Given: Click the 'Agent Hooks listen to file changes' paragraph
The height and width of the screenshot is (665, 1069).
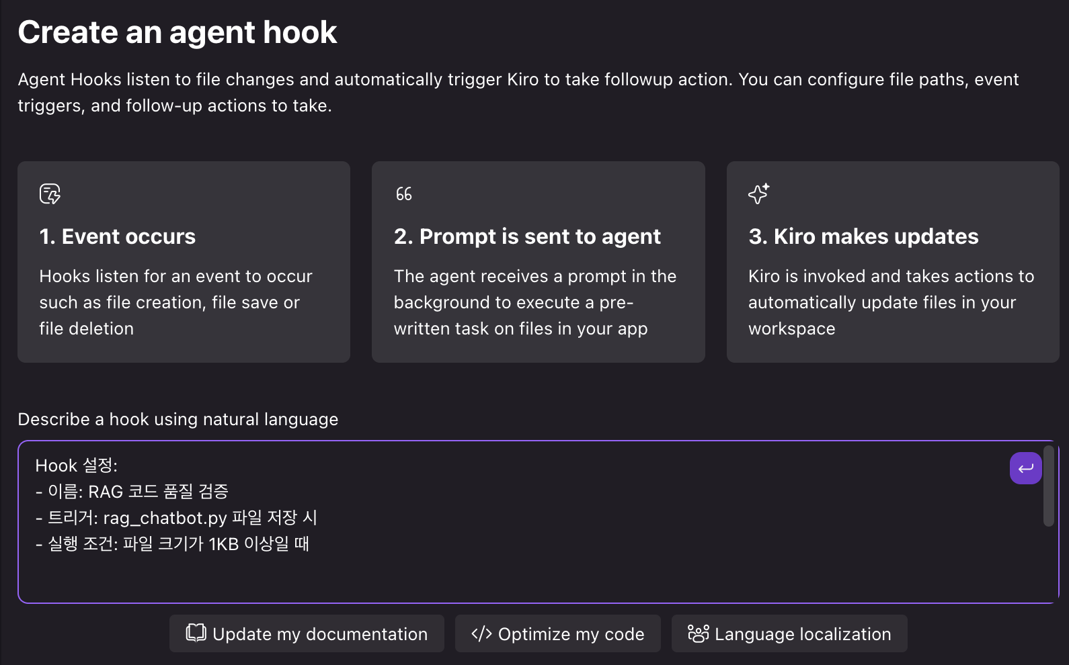Looking at the screenshot, I should pos(518,93).
